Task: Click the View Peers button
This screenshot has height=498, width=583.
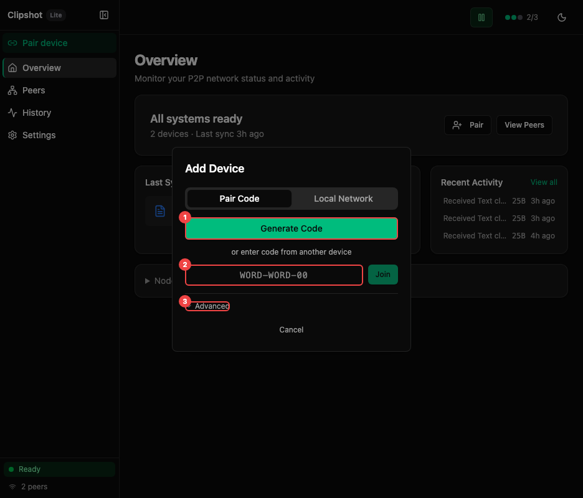Action: coord(524,125)
